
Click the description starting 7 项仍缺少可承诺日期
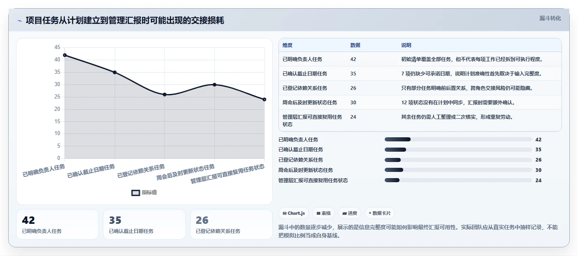tap(471, 74)
